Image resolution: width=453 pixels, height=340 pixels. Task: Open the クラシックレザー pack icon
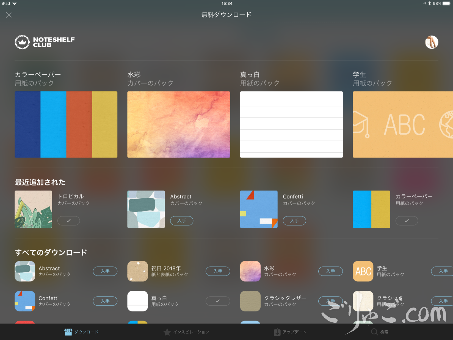250,301
